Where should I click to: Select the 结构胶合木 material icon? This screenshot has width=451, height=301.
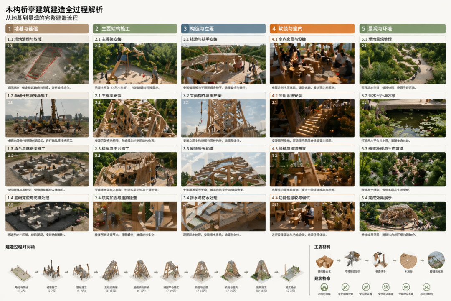click(x=324, y=260)
